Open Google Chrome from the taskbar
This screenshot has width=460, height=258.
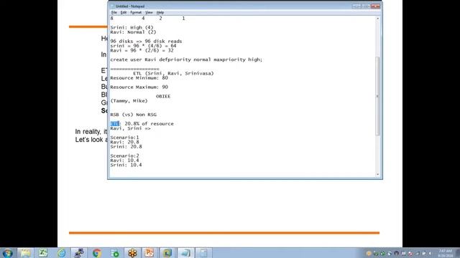point(97,253)
